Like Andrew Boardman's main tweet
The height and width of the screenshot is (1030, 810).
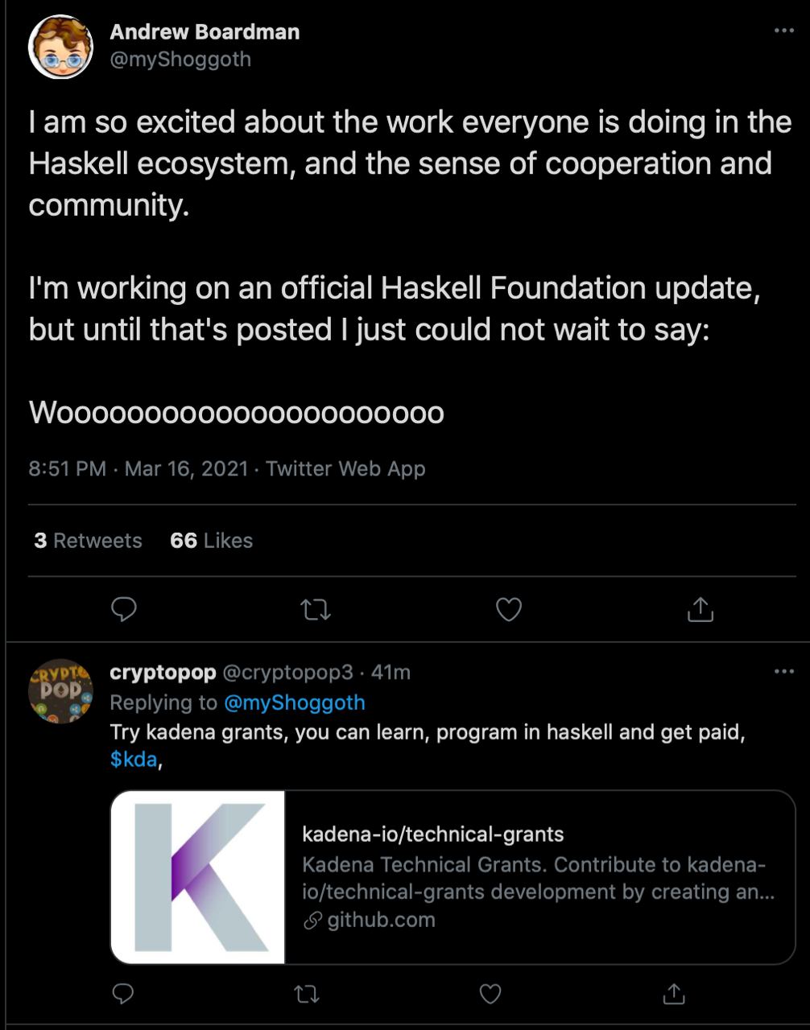pos(508,610)
